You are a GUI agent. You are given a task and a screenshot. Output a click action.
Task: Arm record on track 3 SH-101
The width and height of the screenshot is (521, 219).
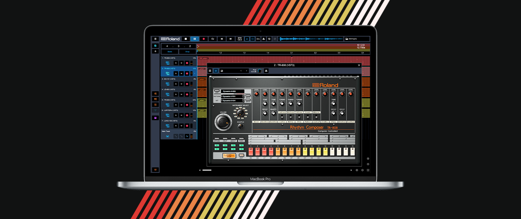[x=187, y=84]
